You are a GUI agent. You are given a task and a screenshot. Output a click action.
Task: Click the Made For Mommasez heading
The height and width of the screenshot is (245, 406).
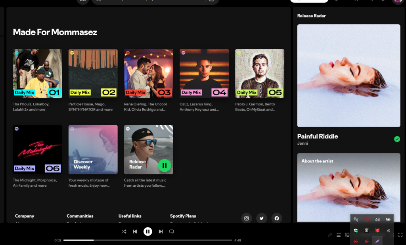[x=55, y=32]
